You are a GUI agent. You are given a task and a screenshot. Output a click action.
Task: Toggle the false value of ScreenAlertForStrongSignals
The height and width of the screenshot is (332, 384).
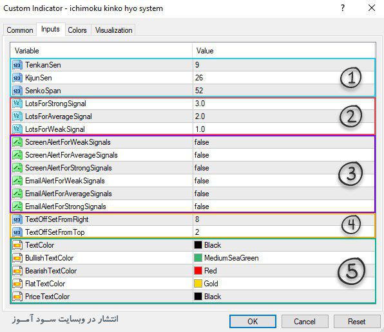[x=202, y=168]
